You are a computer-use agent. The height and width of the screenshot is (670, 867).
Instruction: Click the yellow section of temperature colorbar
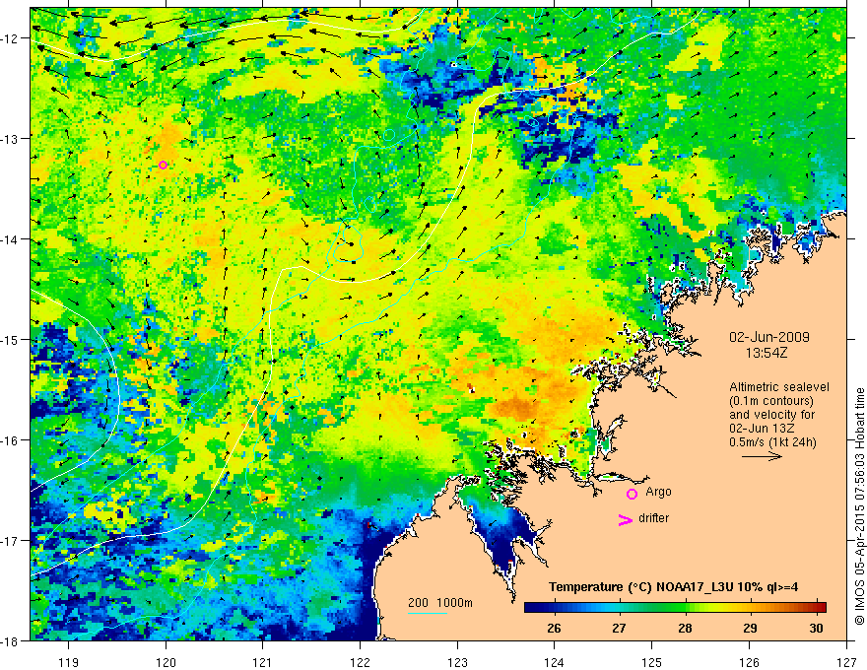click(x=713, y=608)
